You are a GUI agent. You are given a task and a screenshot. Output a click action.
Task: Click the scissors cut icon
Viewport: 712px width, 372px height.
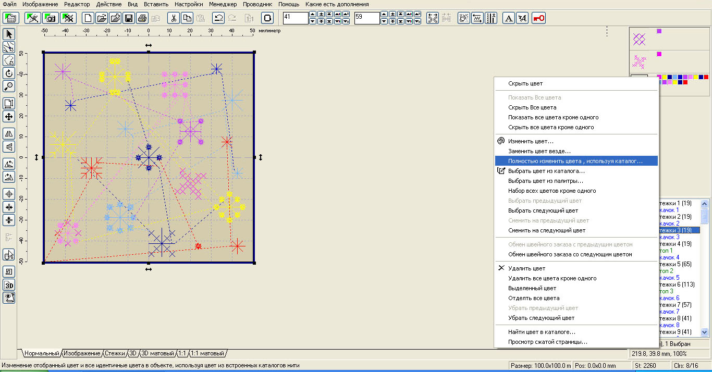(x=173, y=18)
